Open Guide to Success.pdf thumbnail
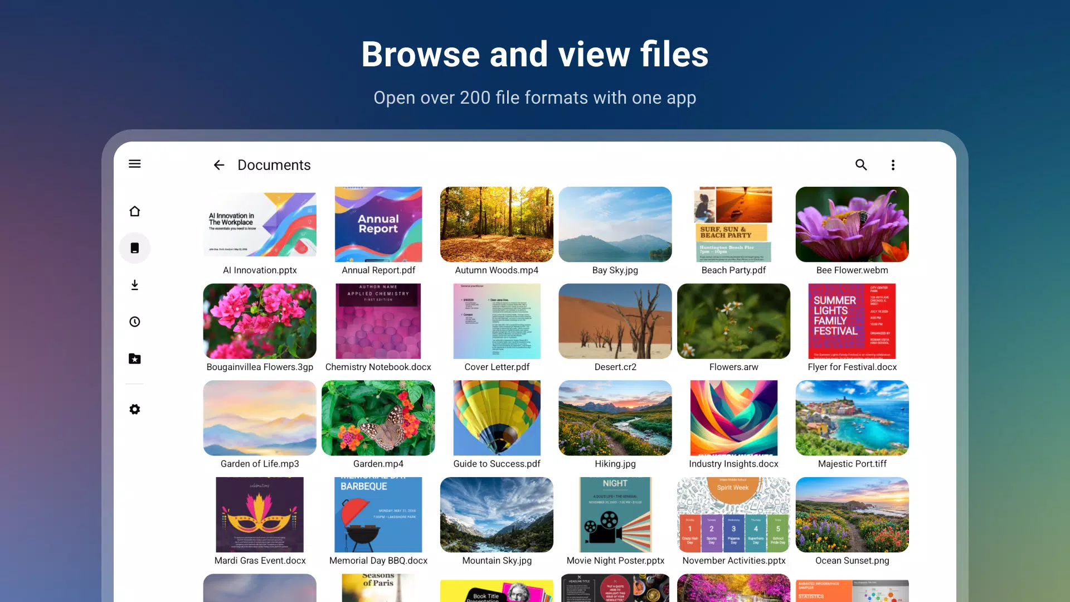 [497, 418]
